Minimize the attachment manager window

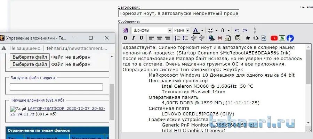click(x=75, y=38)
